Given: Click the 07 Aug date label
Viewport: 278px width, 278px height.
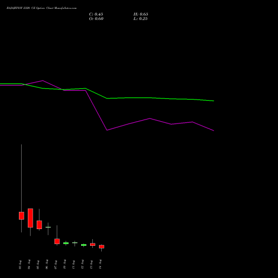Looking at the screenshot, I should tap(56, 265).
